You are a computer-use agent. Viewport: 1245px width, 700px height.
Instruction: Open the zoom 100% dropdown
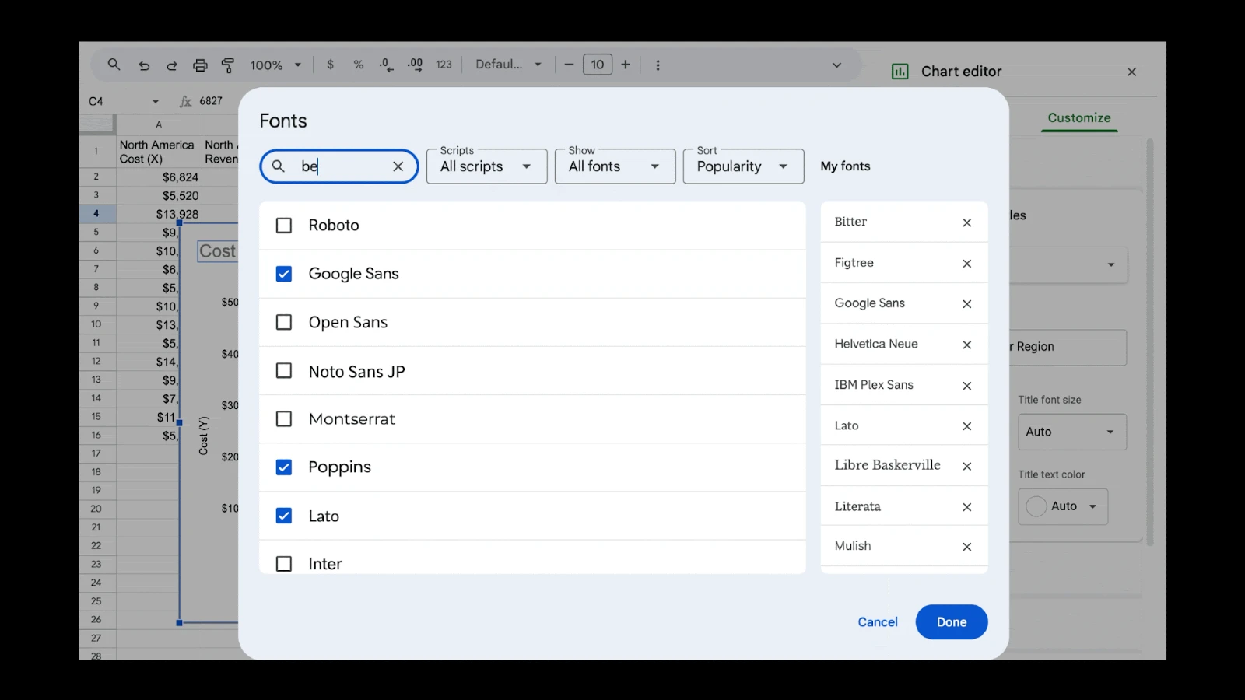[x=275, y=65]
